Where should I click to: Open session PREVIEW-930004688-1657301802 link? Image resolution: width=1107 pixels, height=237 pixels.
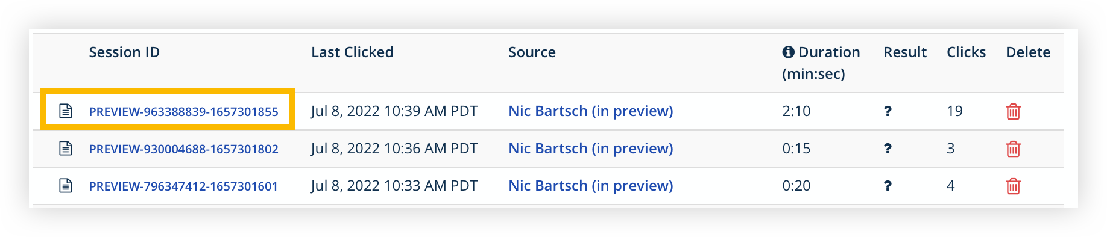[184, 149]
